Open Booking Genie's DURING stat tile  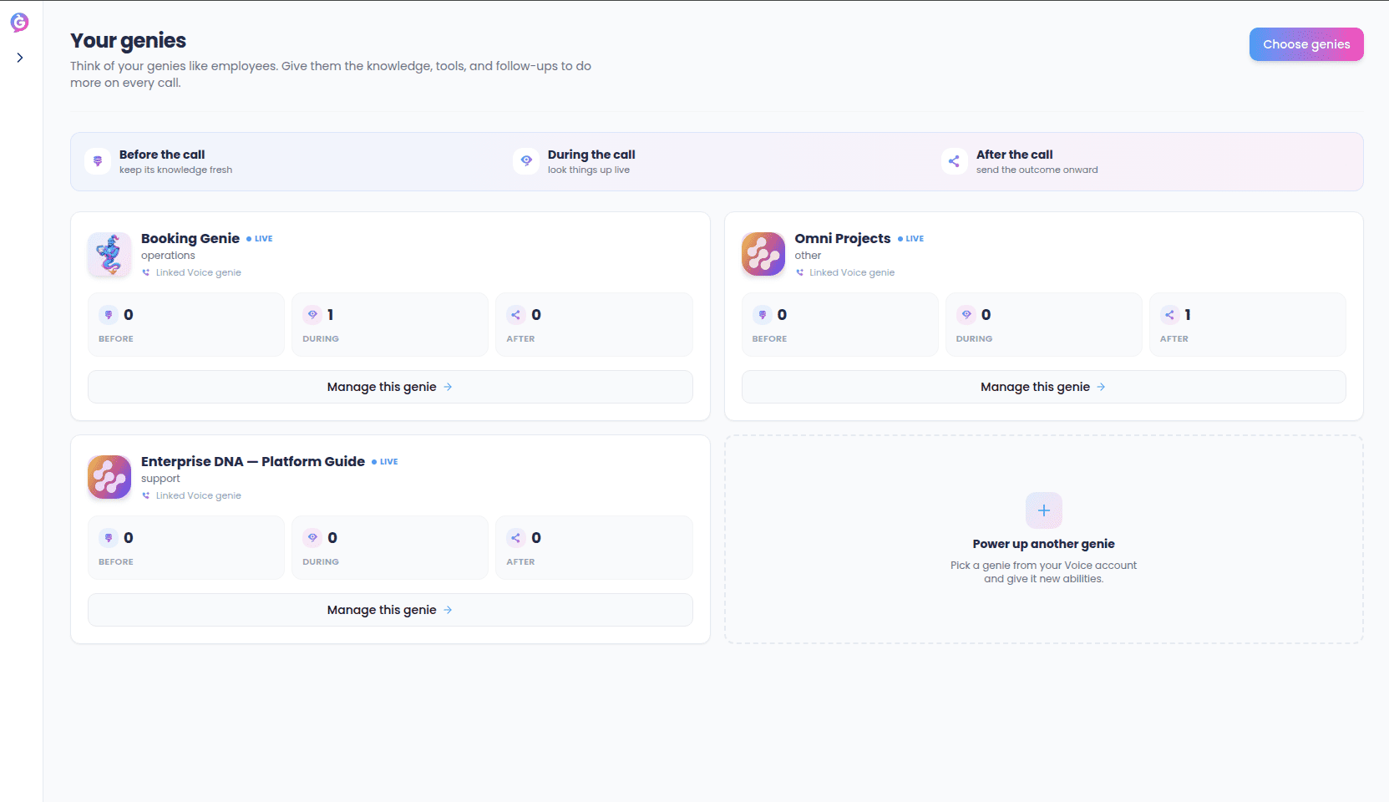[x=390, y=324]
